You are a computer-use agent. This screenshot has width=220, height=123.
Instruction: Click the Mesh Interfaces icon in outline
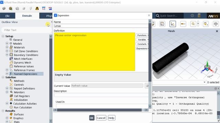click(x=11, y=59)
